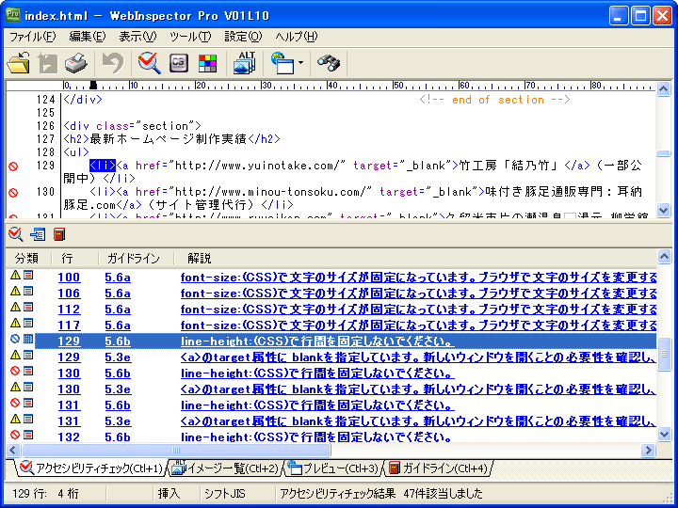Click the error icon on row 132
This screenshot has width=678, height=508.
coord(16,435)
